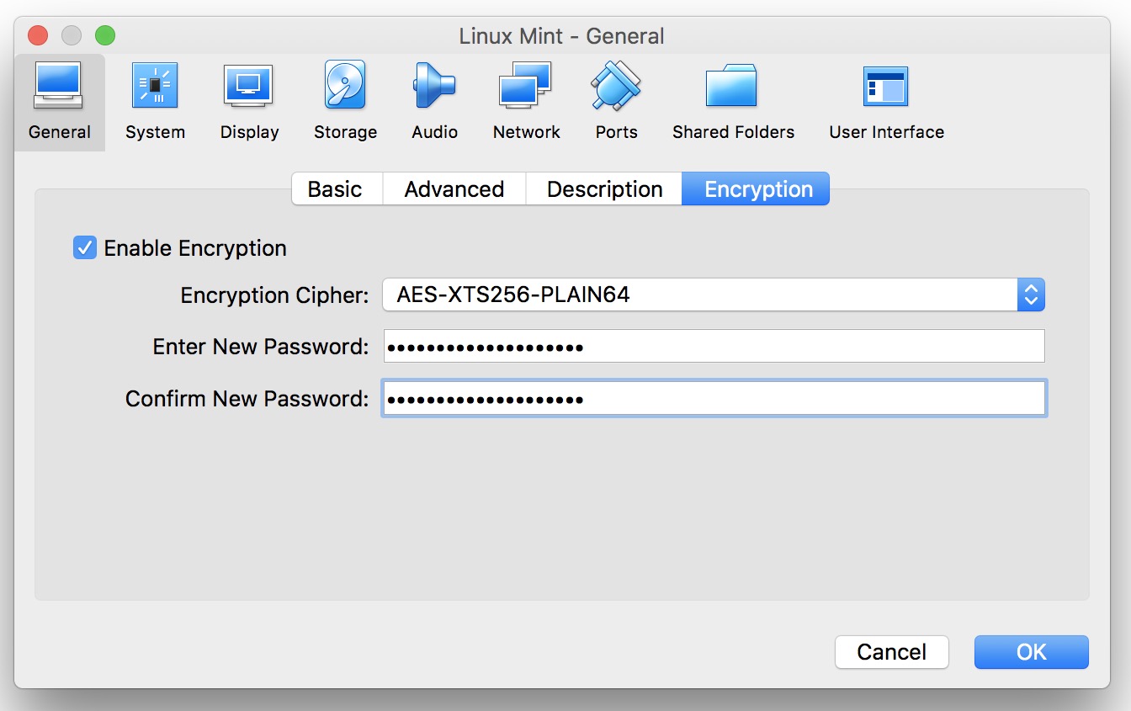
Task: Click the AES-XTS256-PLAIN64 cipher combo box
Action: 698,295
